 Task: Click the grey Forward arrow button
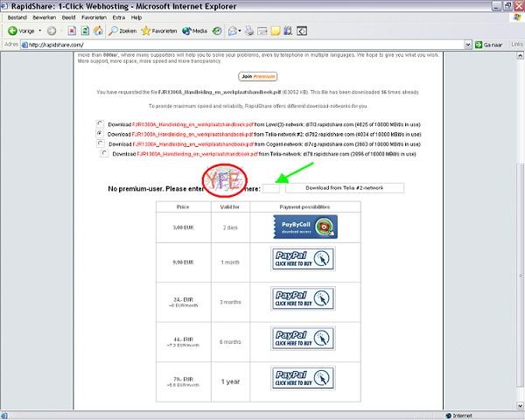[x=52, y=31]
